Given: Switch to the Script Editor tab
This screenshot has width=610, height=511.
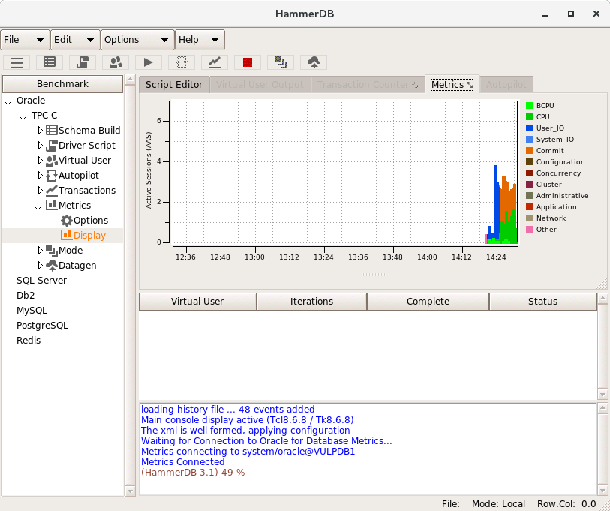Looking at the screenshot, I should point(174,85).
